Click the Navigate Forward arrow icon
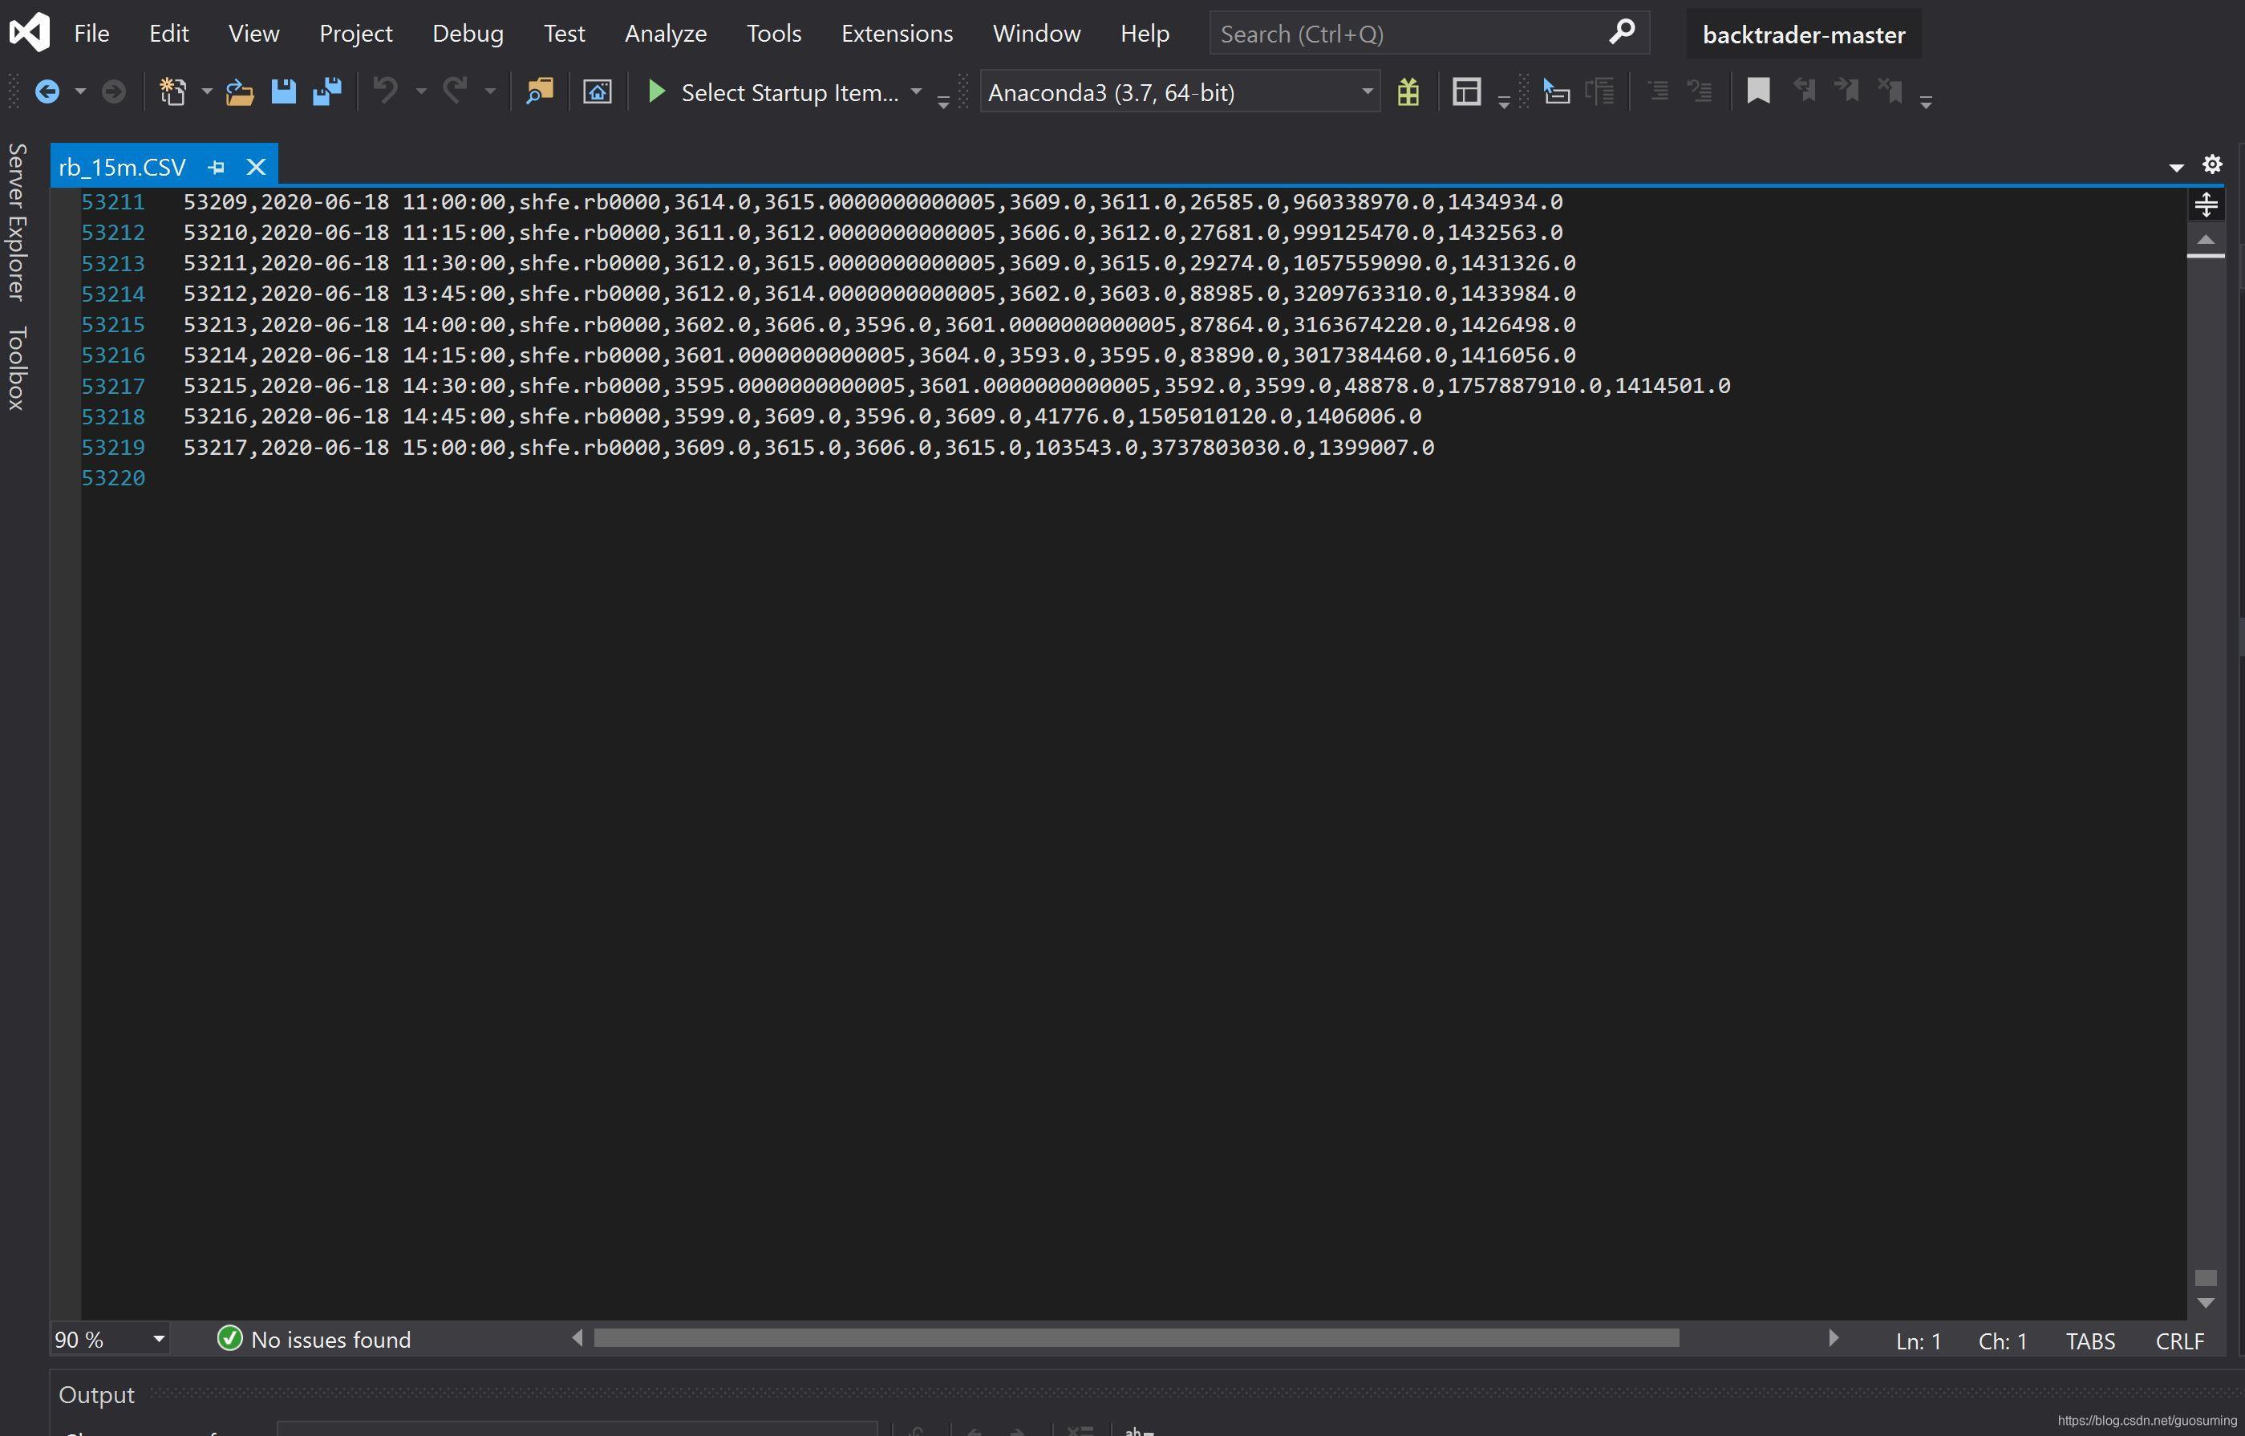Screen dimensions: 2245x1436 114,91
